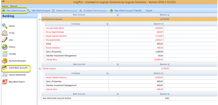Select Sam's Properties with balance 2,400.00
The image size is (218, 105).
coord(131,52)
